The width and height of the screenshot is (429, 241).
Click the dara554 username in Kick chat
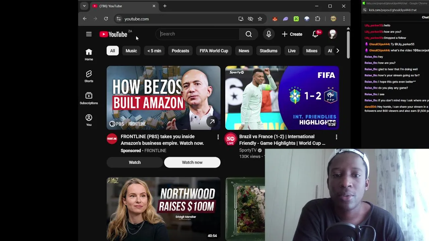coord(370,107)
